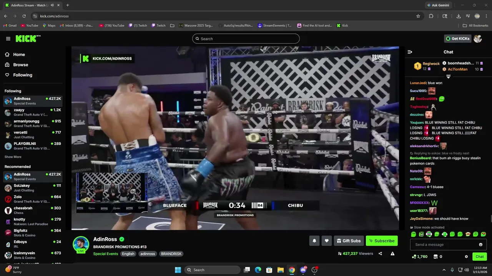Mute the tab via speaker icon
The image size is (492, 276).
click(52, 5)
